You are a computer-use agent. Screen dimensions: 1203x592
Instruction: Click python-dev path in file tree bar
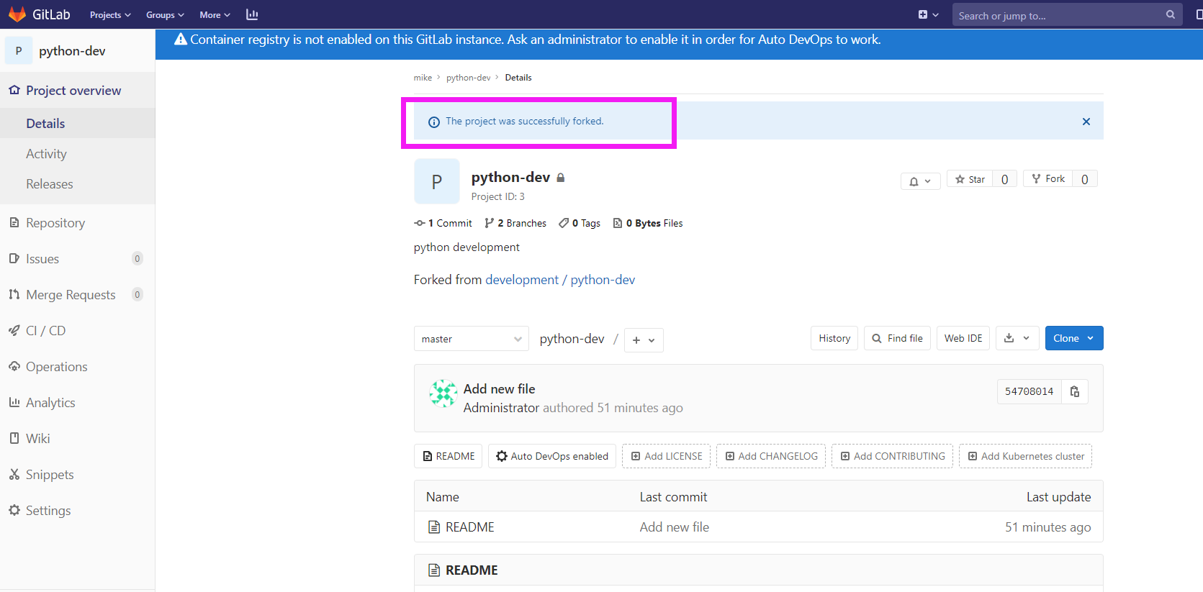[572, 339]
